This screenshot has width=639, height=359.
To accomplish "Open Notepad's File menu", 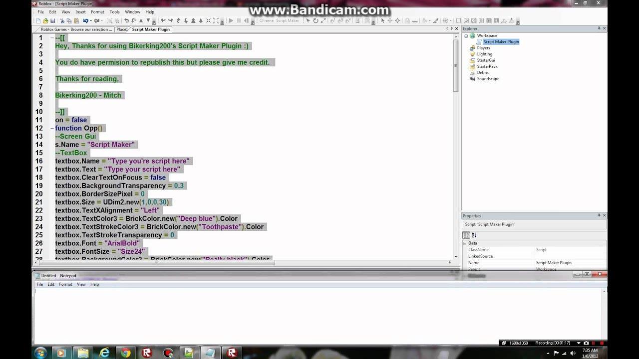I will (39, 284).
